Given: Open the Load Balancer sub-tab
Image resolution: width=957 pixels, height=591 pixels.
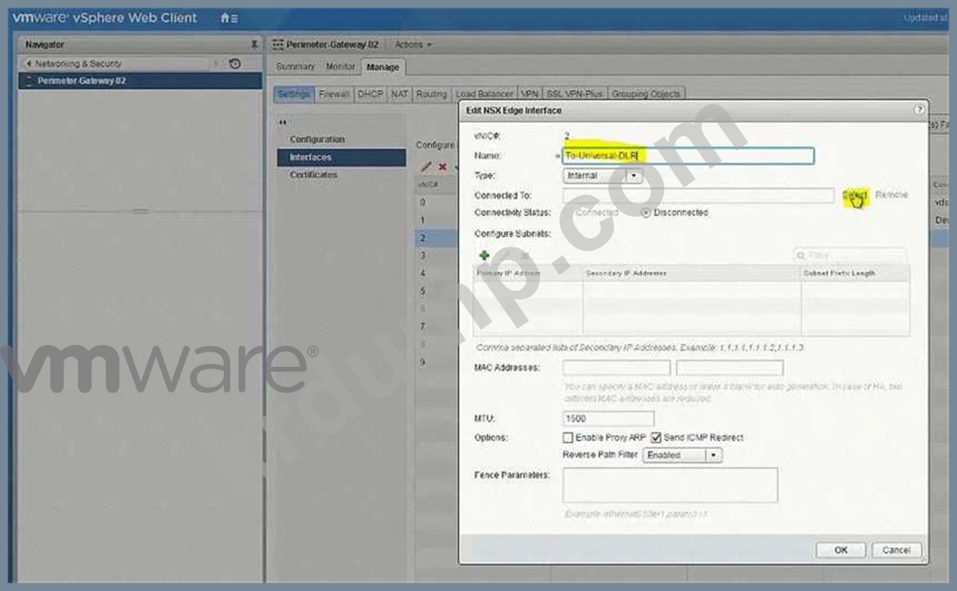Looking at the screenshot, I should pos(484,94).
